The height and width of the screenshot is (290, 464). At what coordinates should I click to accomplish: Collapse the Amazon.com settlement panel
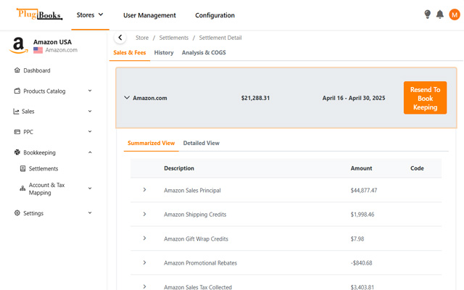127,97
